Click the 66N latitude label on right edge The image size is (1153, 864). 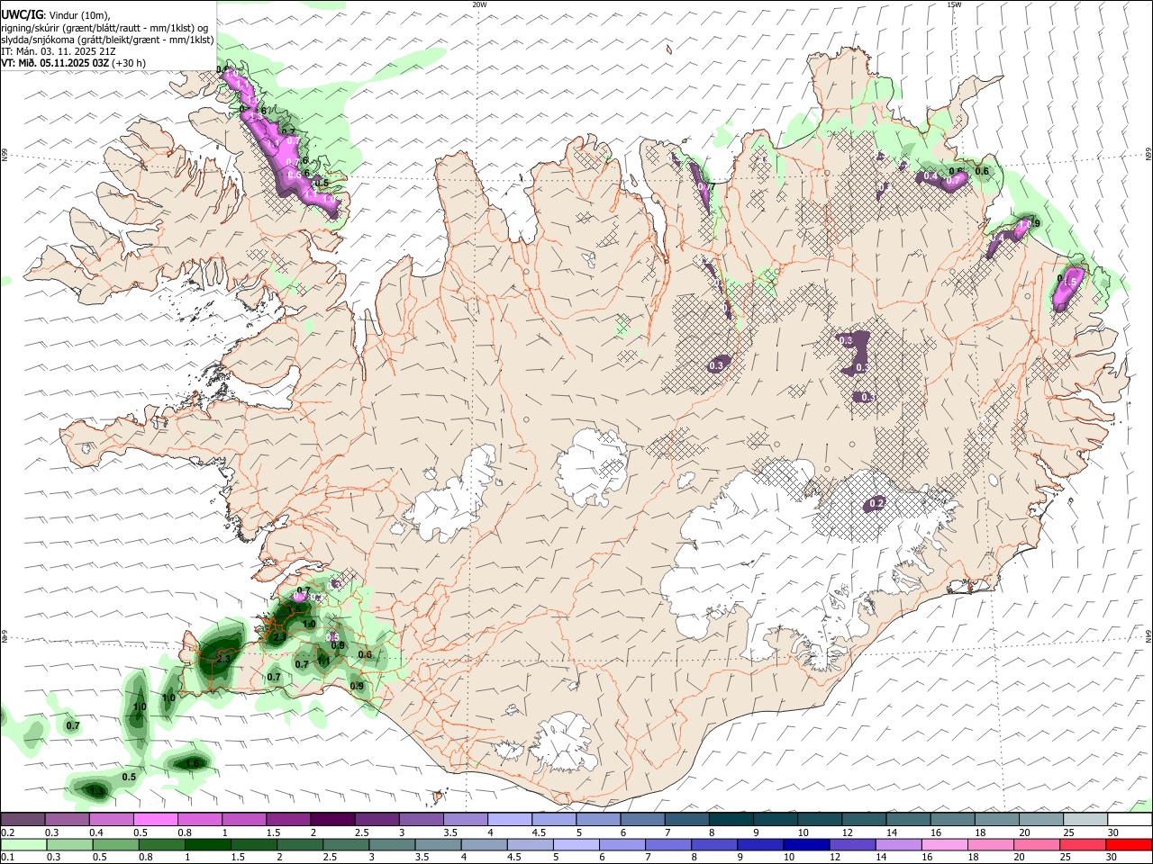click(1148, 156)
